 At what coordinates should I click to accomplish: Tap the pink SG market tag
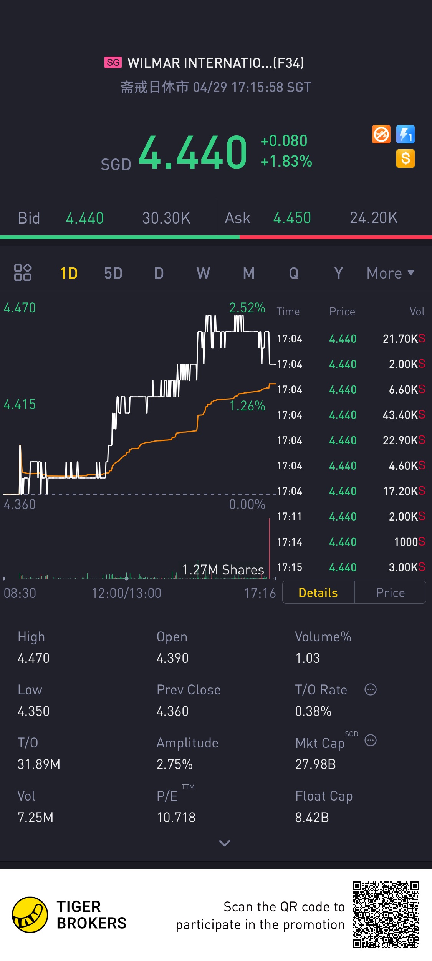pos(113,62)
